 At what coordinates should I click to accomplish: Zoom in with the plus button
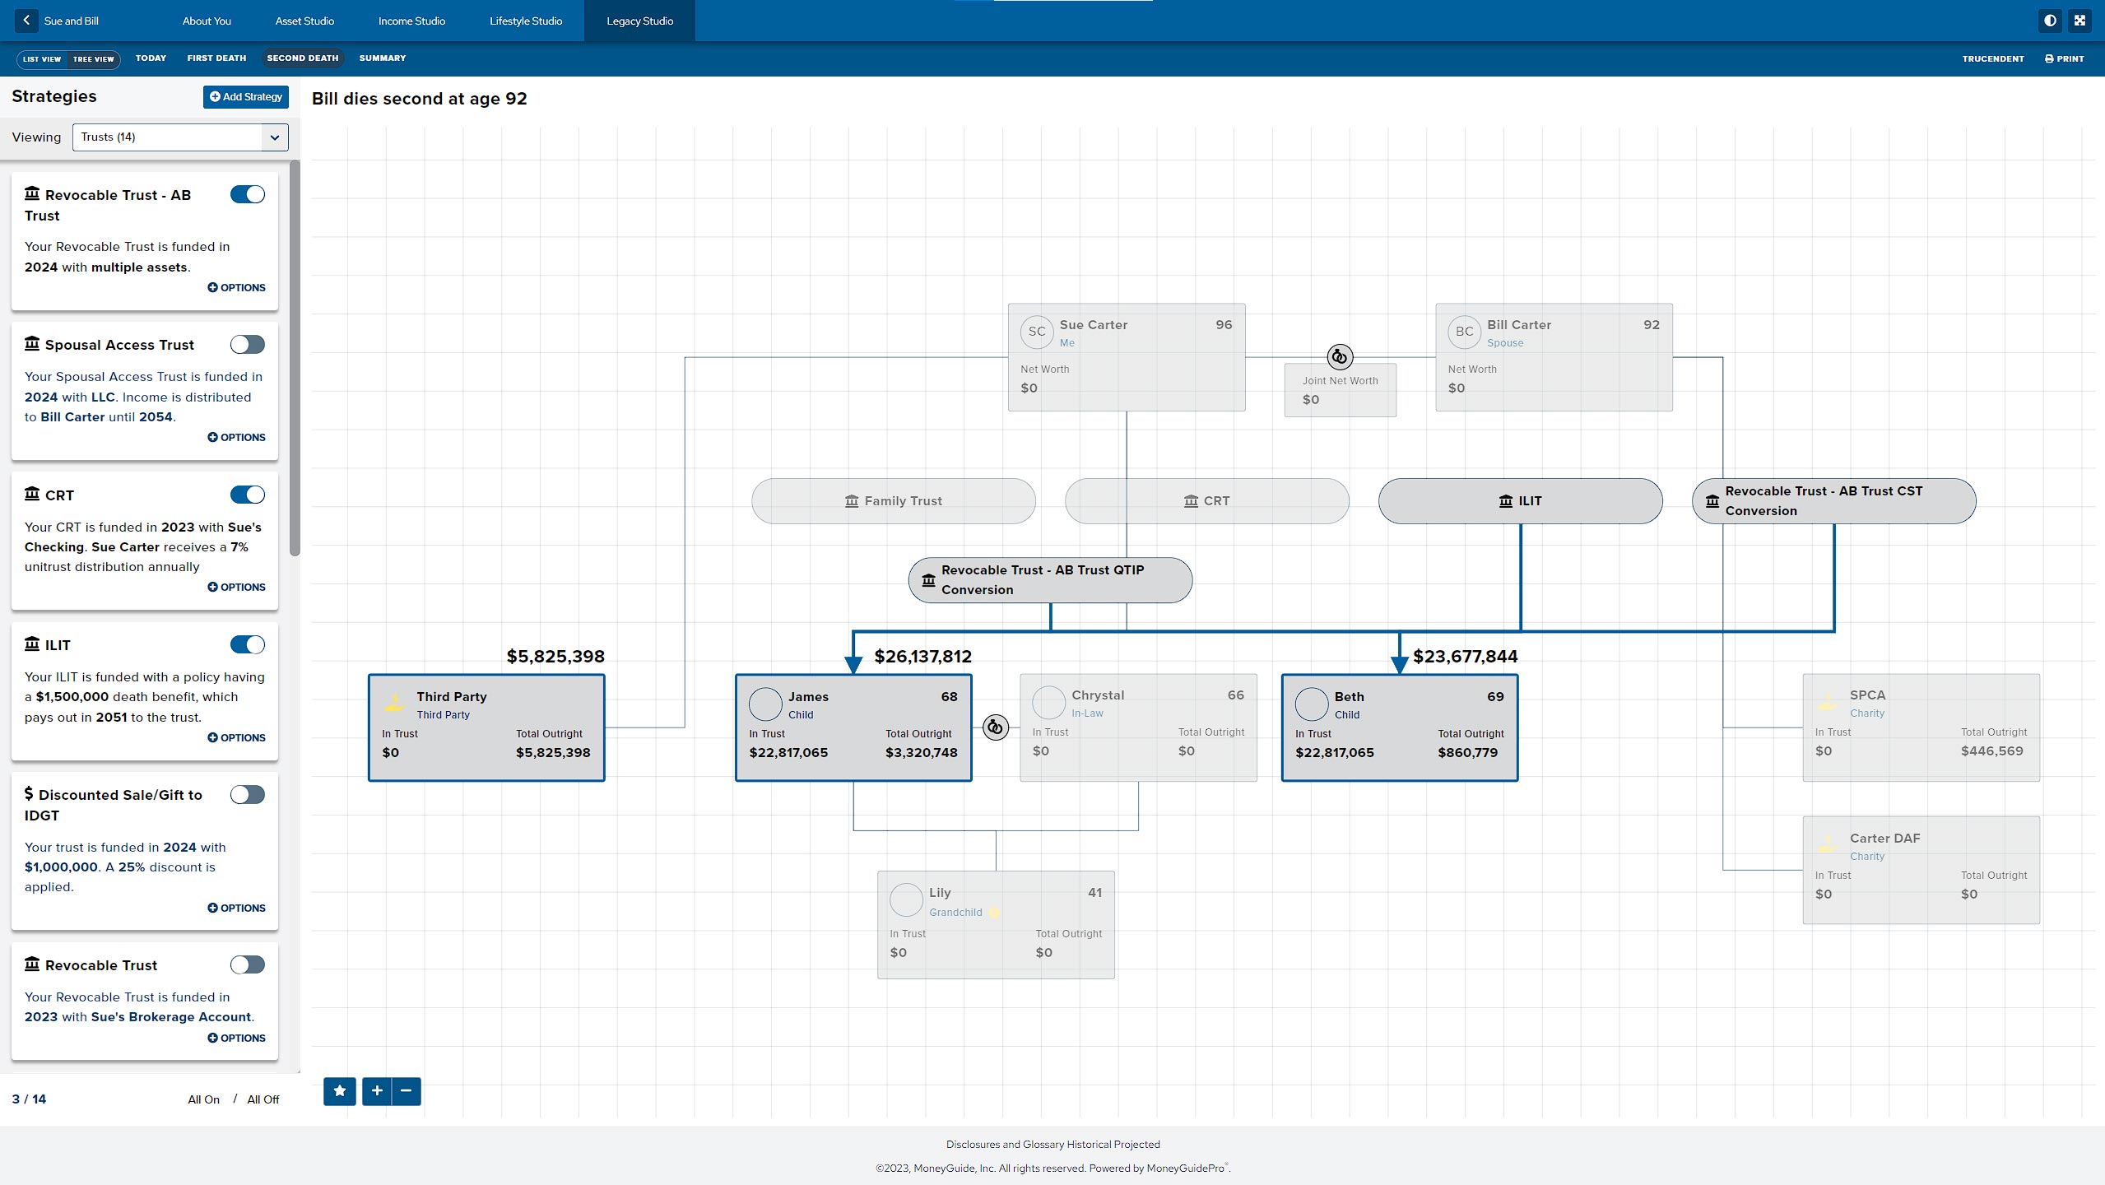(x=377, y=1091)
